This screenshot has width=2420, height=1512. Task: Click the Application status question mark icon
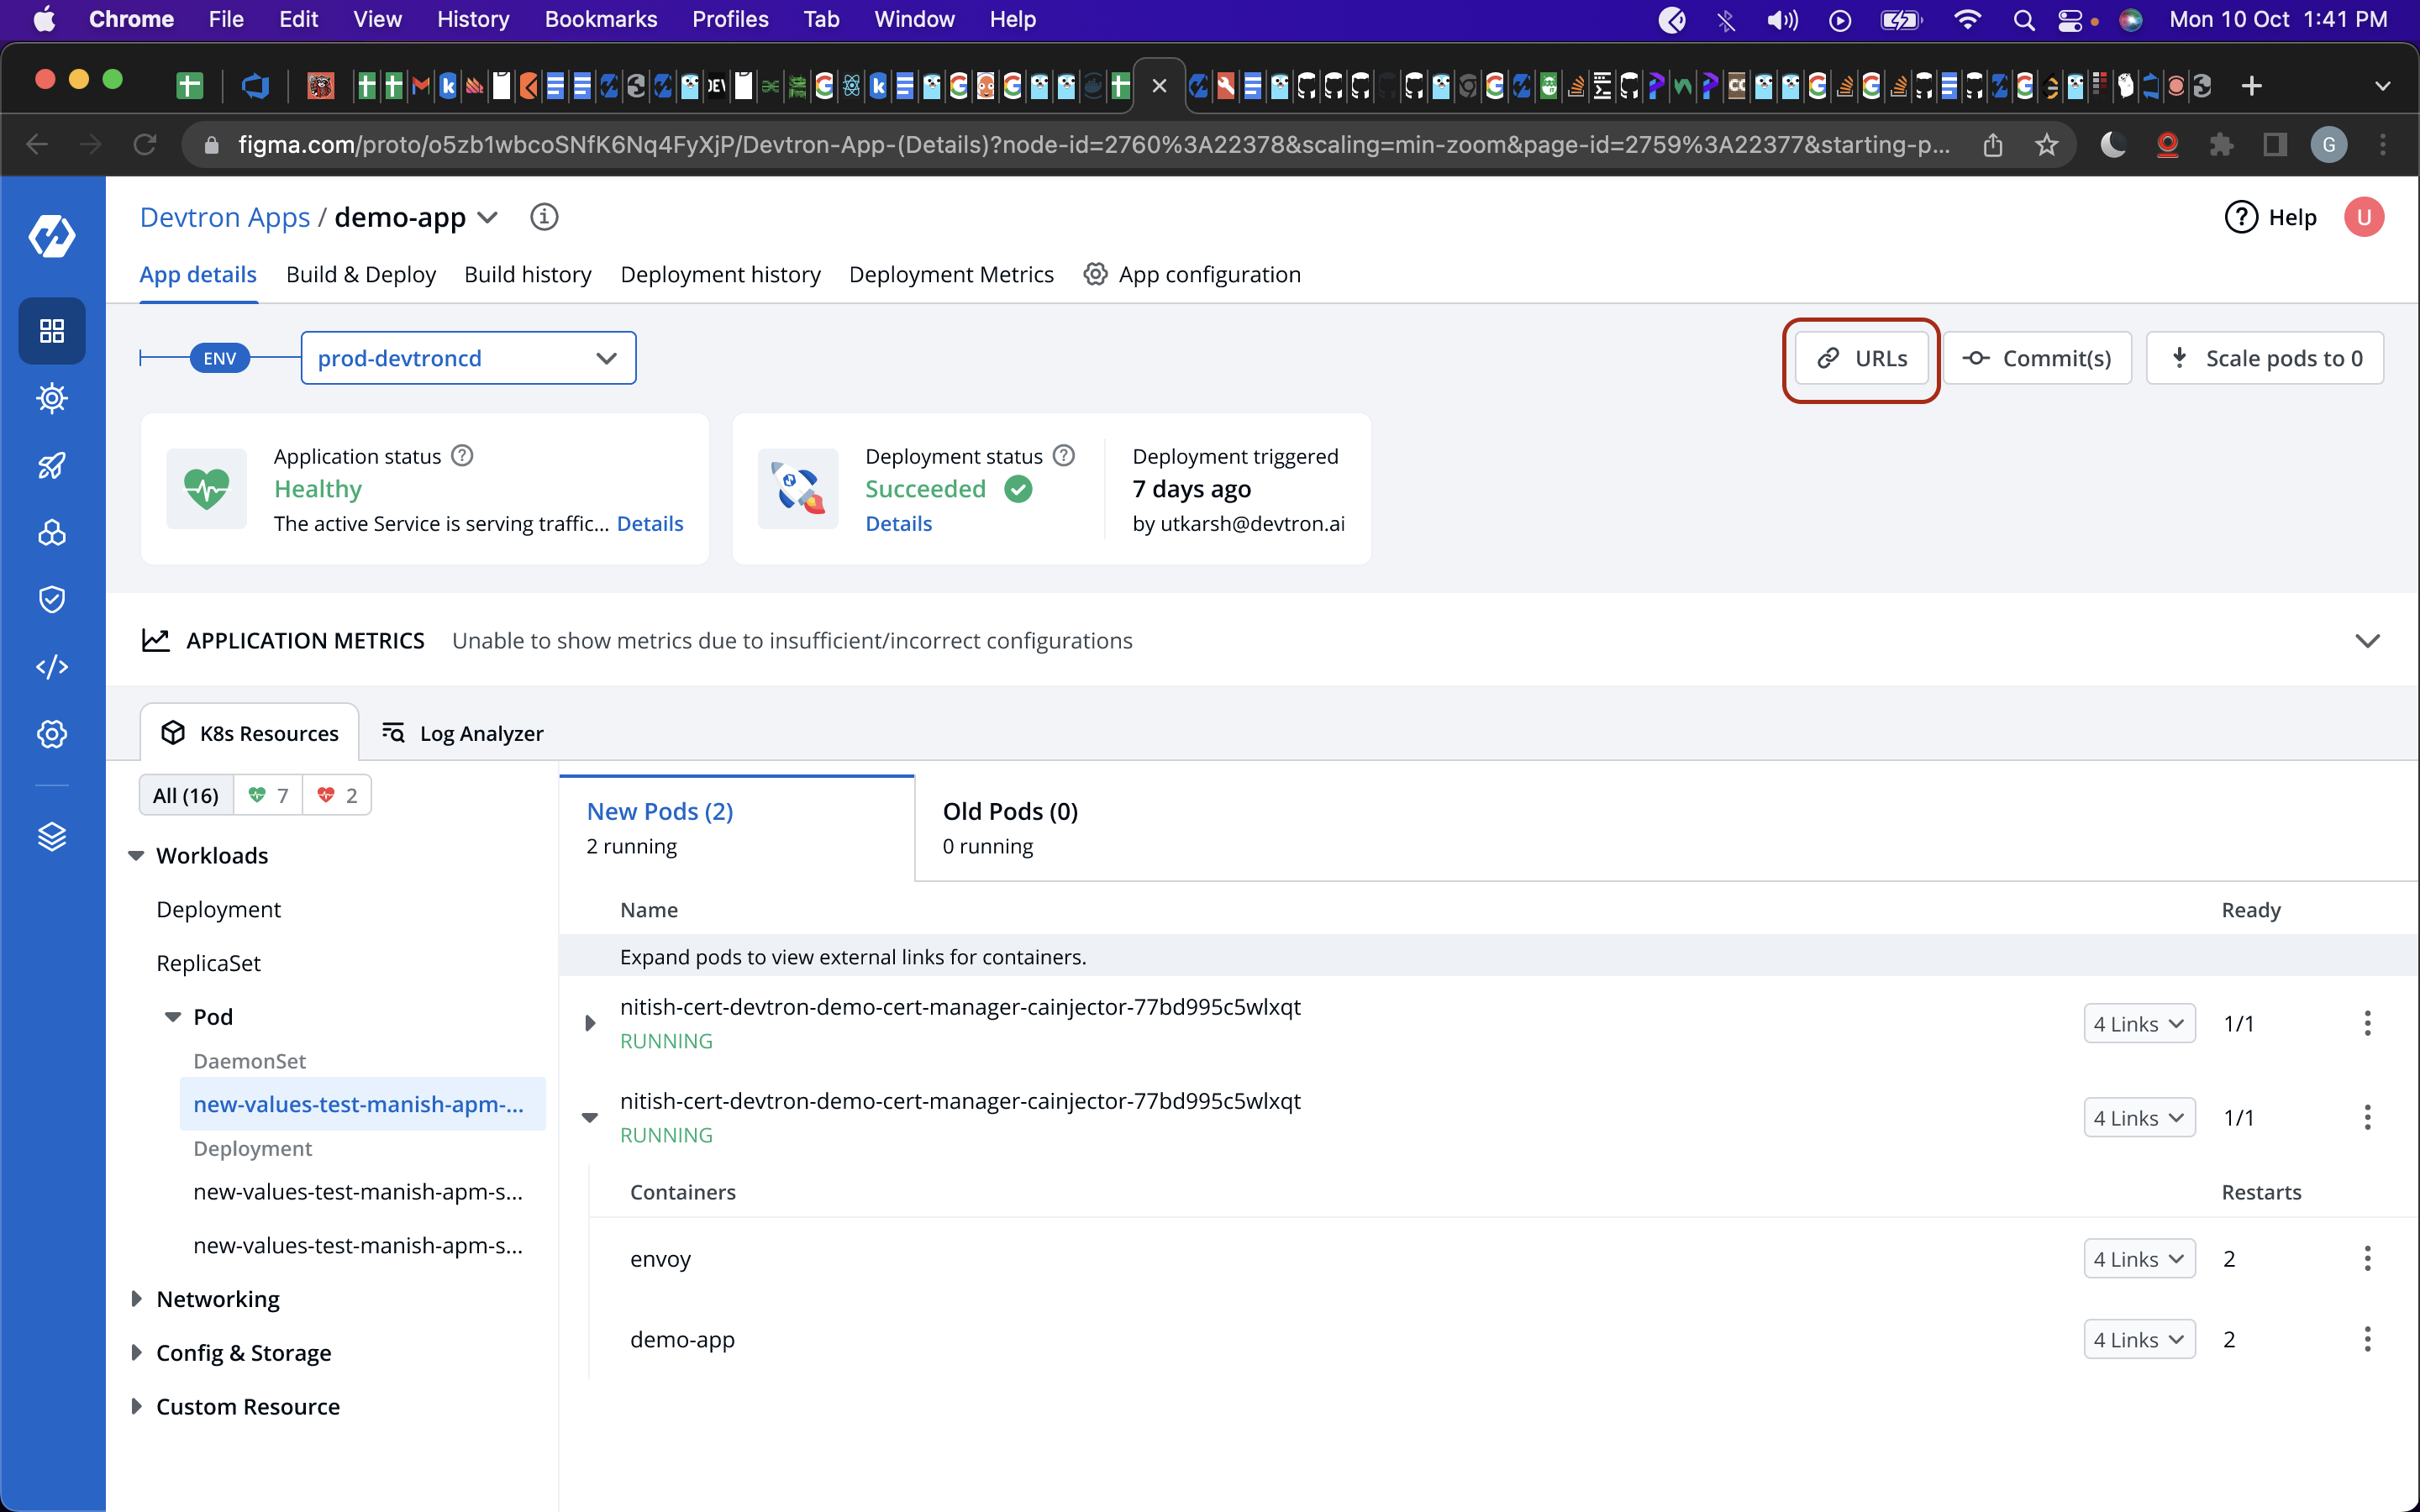[x=462, y=456]
